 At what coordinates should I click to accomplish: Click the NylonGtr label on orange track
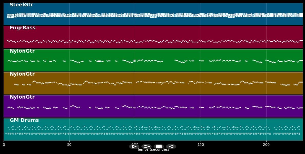[x=22, y=74]
